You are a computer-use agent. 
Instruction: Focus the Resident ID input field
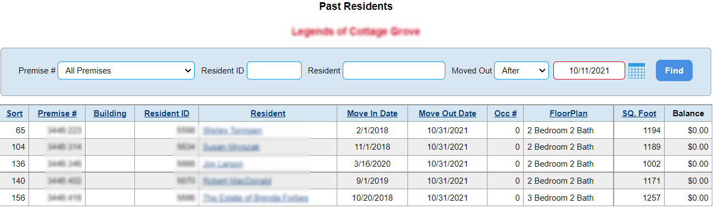[274, 71]
